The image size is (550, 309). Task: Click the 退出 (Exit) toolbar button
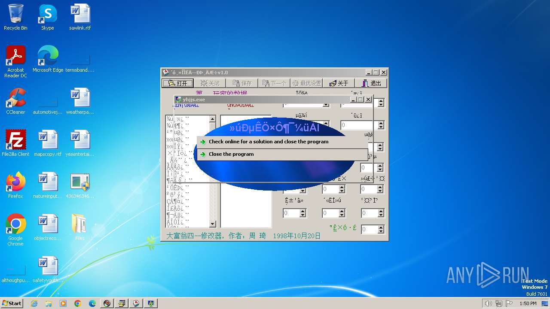pyautogui.click(x=371, y=83)
